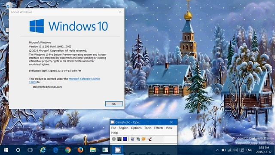This screenshot has height=155, width=275.
Task: Open Task View on the taskbar
Action: 30,150
